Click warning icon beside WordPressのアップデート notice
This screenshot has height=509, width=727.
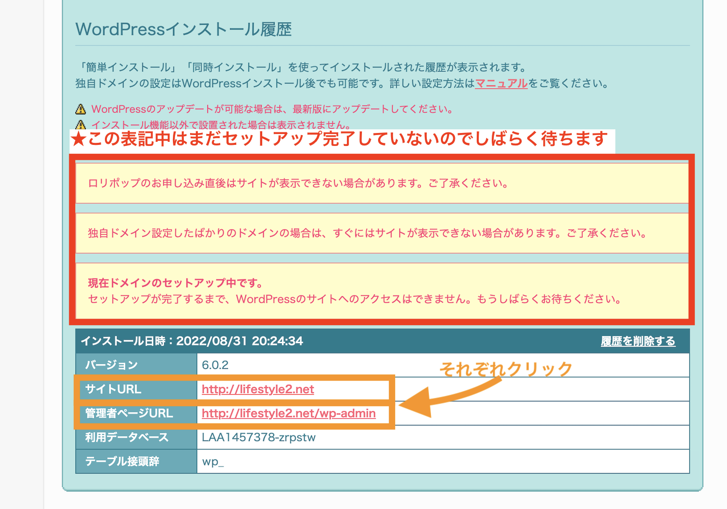tap(80, 109)
